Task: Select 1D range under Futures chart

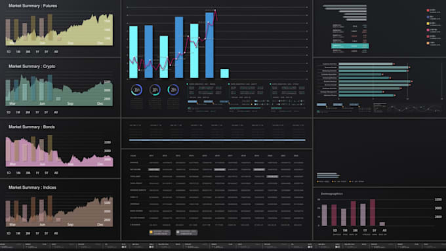Action: click(9, 52)
